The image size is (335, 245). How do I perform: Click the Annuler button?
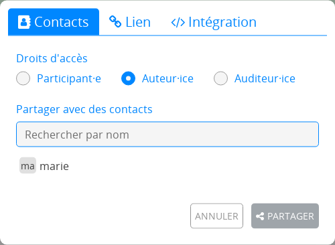coord(216,216)
